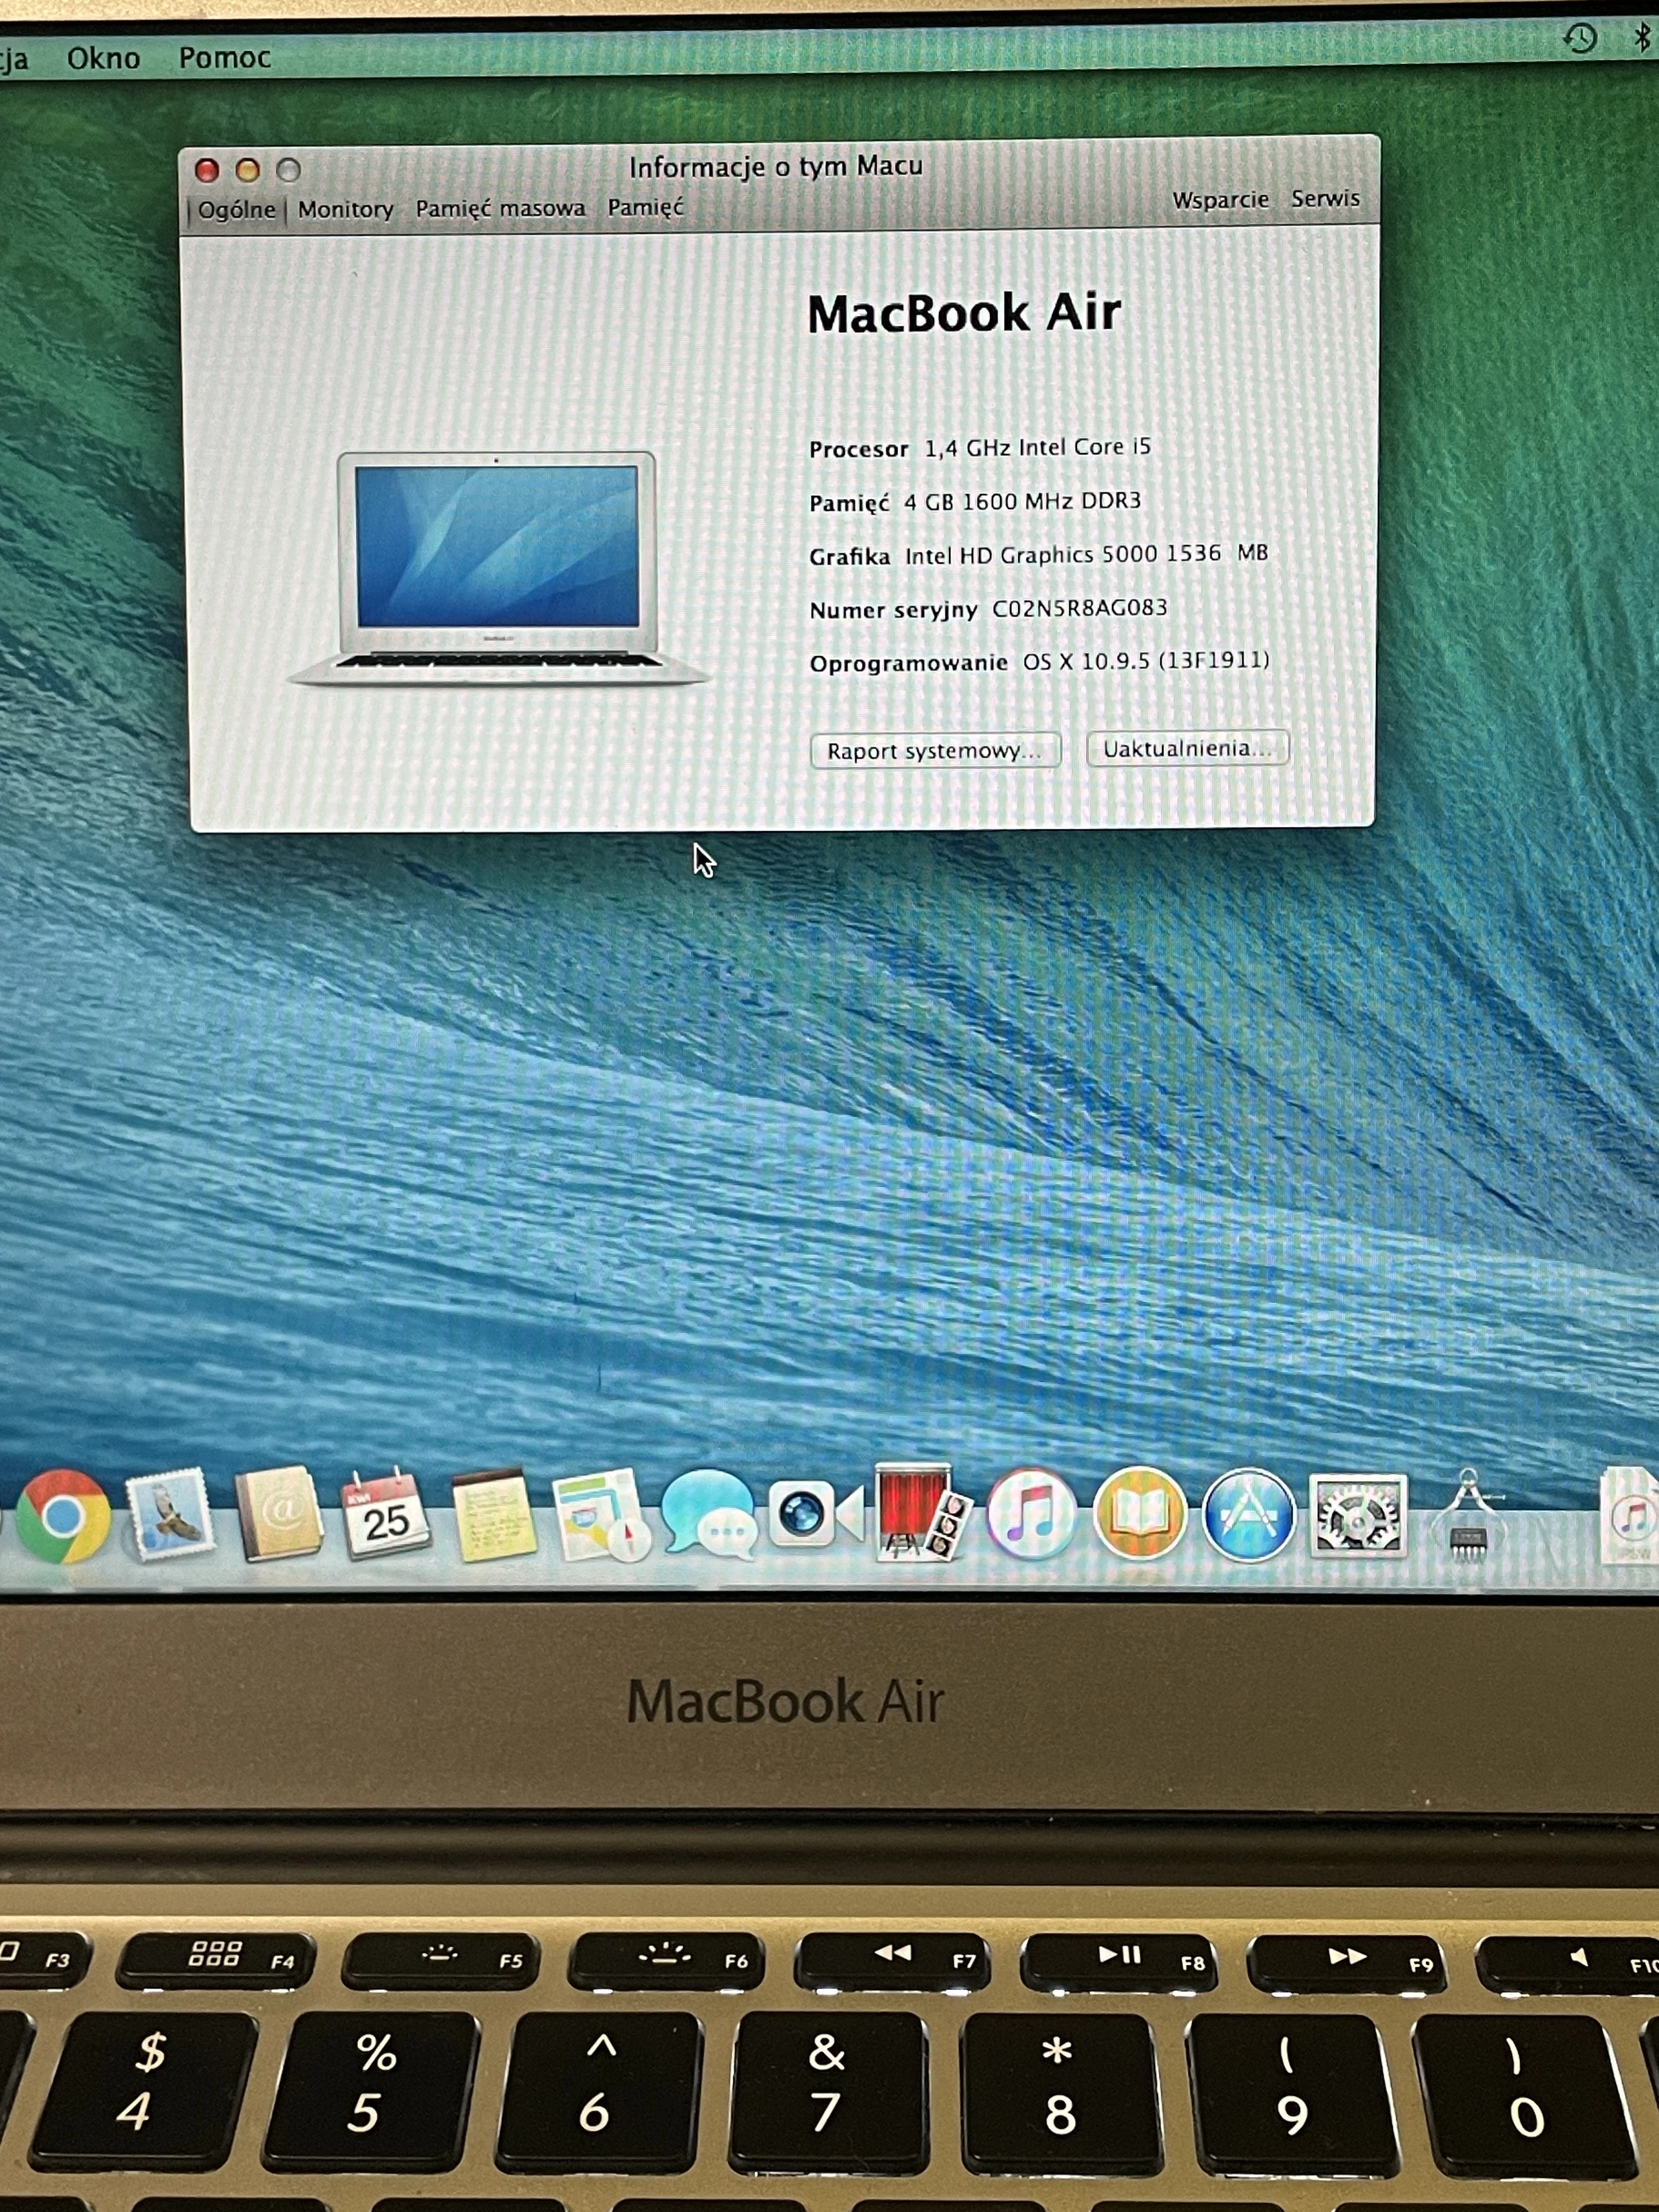Image resolution: width=1659 pixels, height=2212 pixels.
Task: Open iBooks orange book icon
Action: tap(1139, 1514)
